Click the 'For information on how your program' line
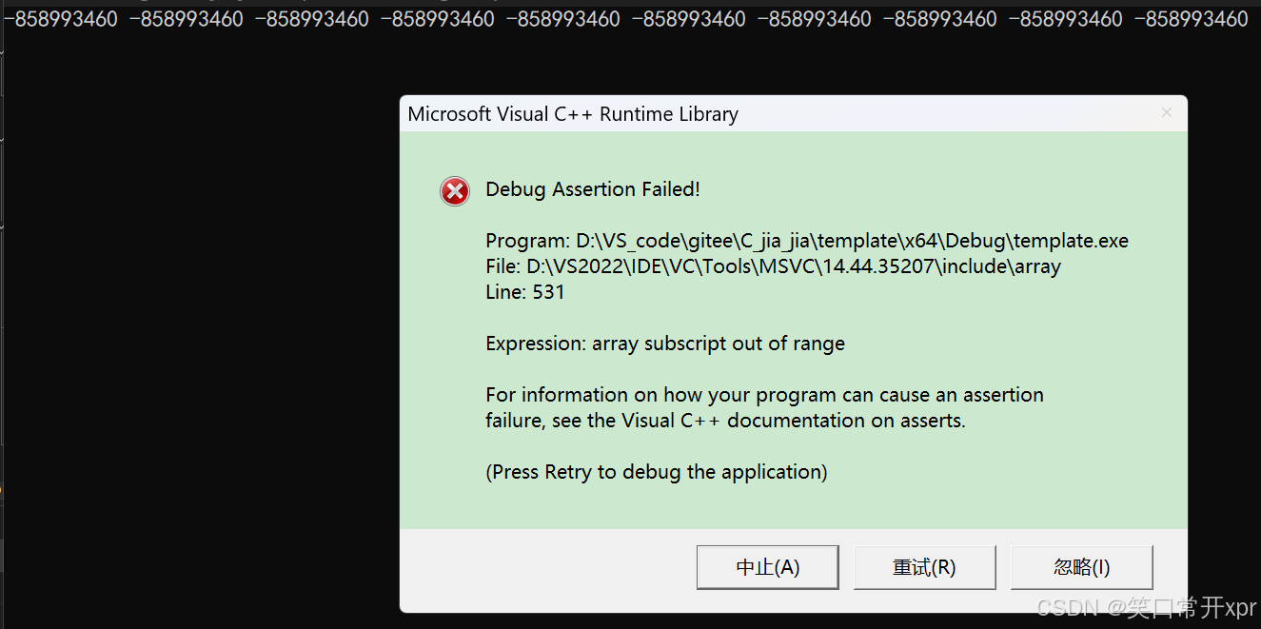 pyautogui.click(x=764, y=395)
